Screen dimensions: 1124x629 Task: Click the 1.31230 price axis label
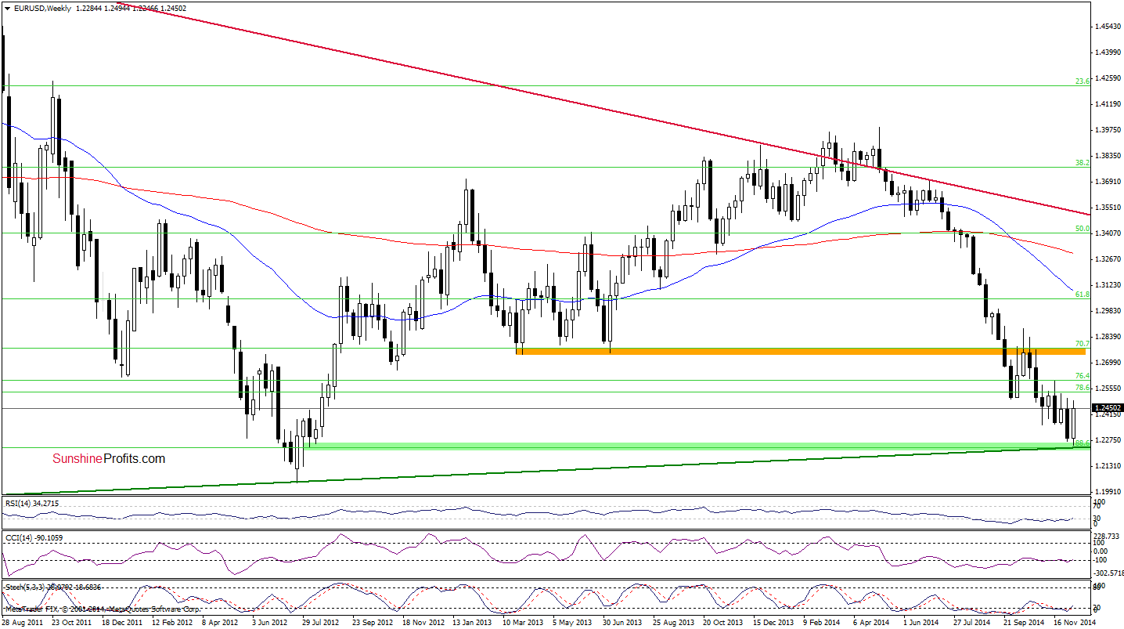(1108, 285)
